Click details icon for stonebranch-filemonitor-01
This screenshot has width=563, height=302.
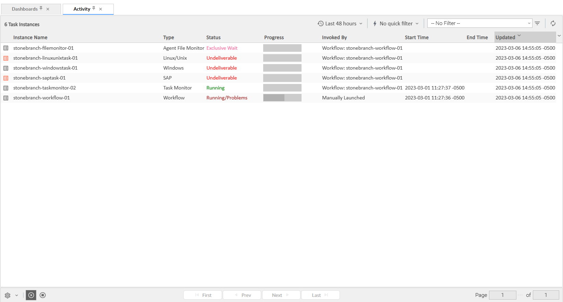[x=6, y=48]
